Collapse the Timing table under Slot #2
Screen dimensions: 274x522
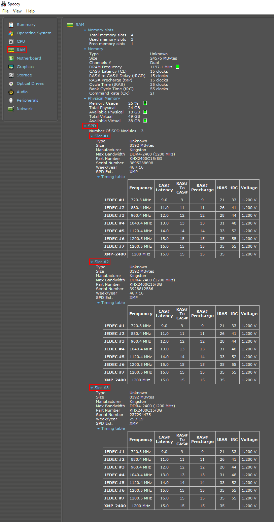pyautogui.click(x=99, y=303)
